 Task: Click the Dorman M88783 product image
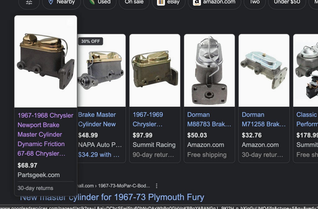click(x=209, y=70)
